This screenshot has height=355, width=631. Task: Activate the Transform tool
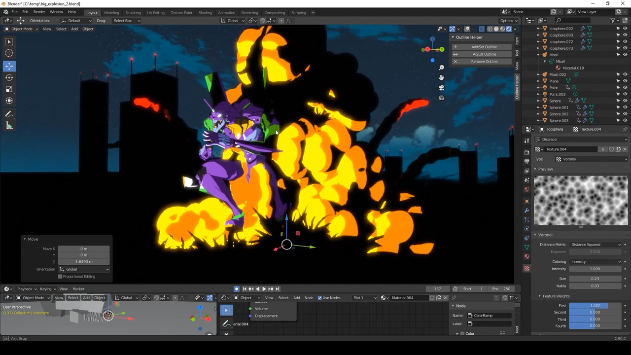[9, 101]
